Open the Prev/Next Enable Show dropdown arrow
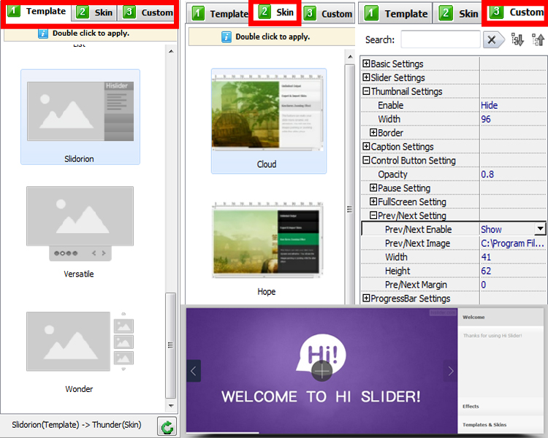The image size is (548, 438). (540, 229)
